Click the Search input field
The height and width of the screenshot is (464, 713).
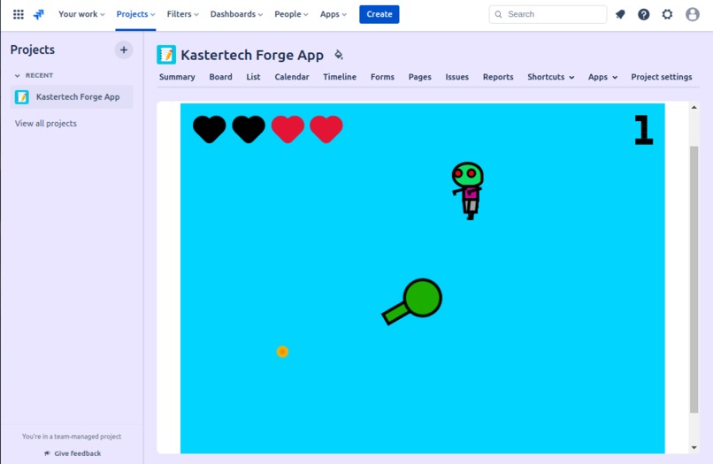(x=548, y=14)
